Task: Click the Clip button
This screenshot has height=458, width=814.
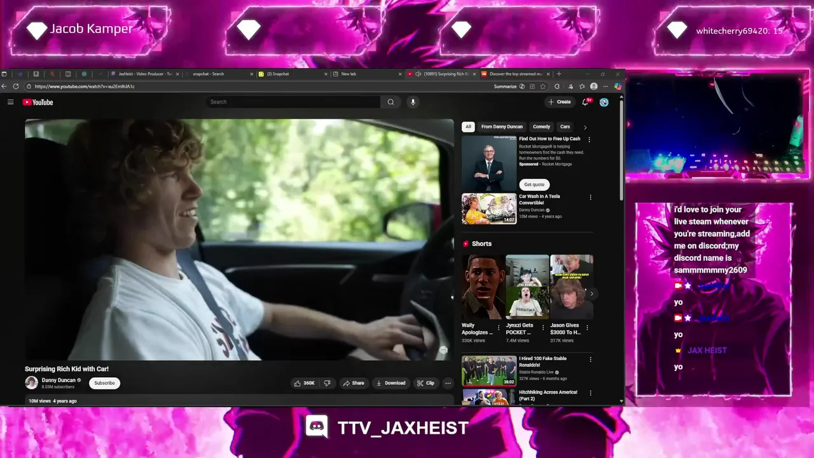Action: point(425,383)
